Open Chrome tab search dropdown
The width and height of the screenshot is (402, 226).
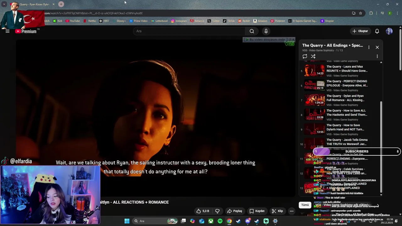[x=4, y=4]
